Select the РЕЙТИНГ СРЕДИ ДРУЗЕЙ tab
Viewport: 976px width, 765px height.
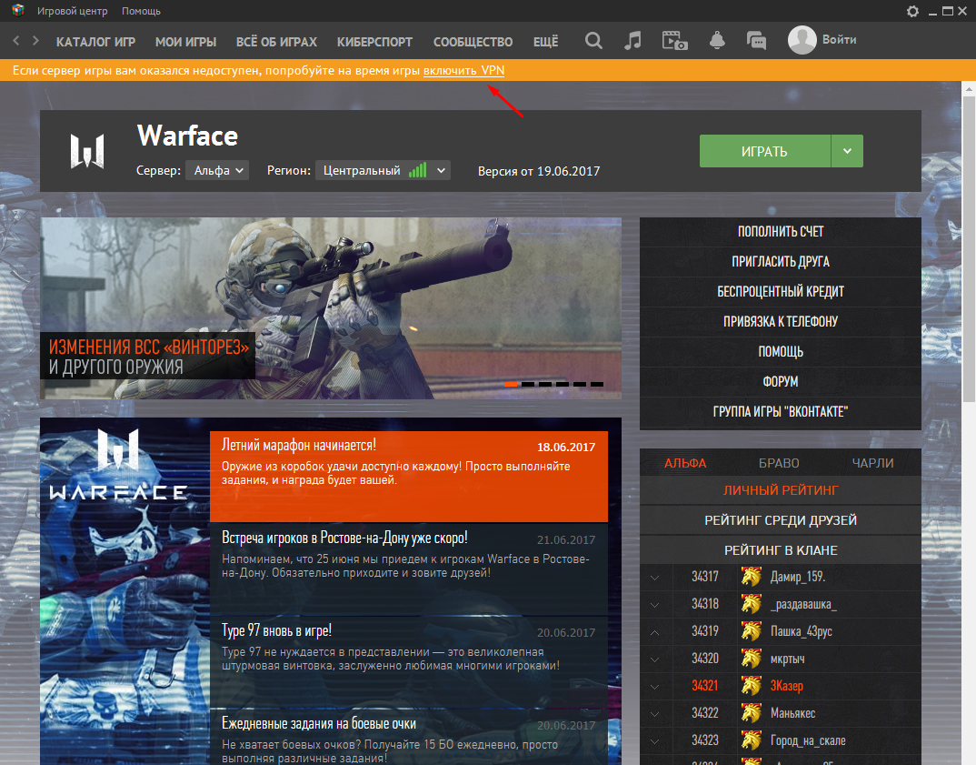(780, 520)
